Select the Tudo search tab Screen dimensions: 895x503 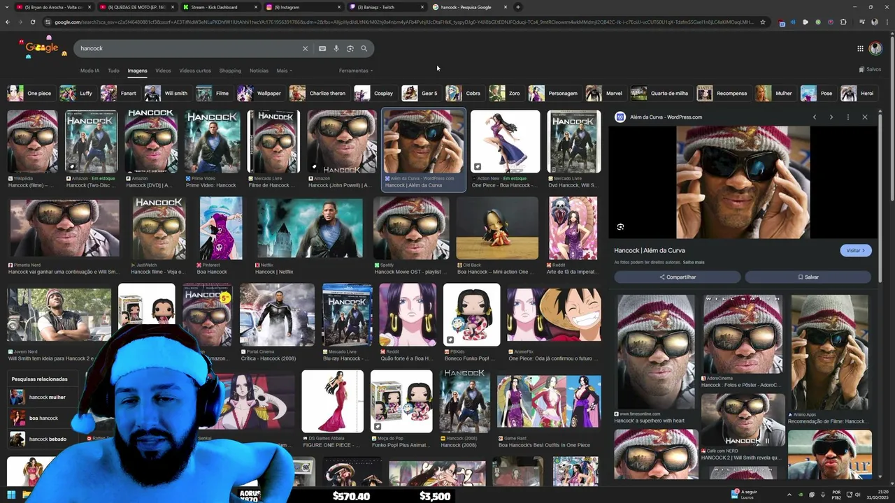113,71
